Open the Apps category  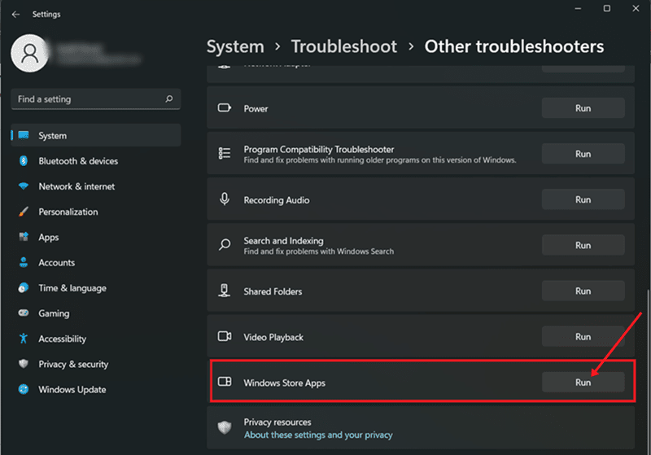(49, 238)
